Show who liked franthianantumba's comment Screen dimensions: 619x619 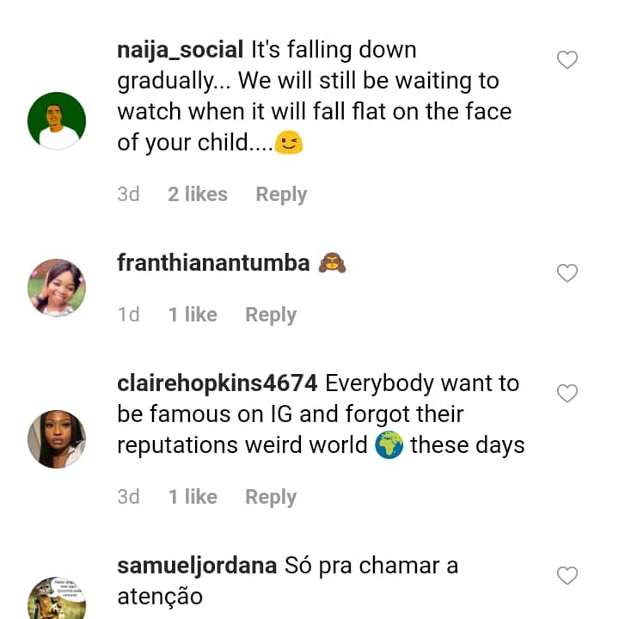click(193, 315)
